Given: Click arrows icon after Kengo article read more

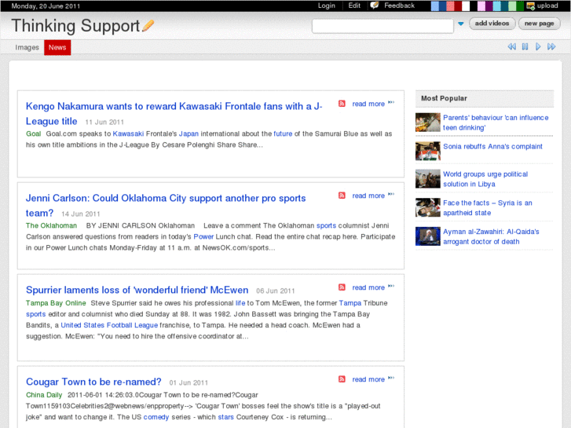Looking at the screenshot, I should 391,102.
